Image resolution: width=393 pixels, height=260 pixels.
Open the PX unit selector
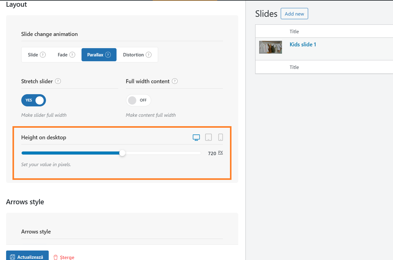tap(220, 153)
